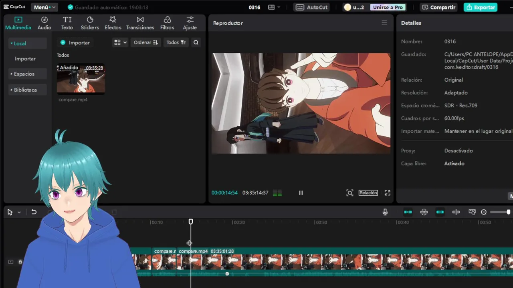
Task: Adjust the timeline zoom slider
Action: pos(500,212)
